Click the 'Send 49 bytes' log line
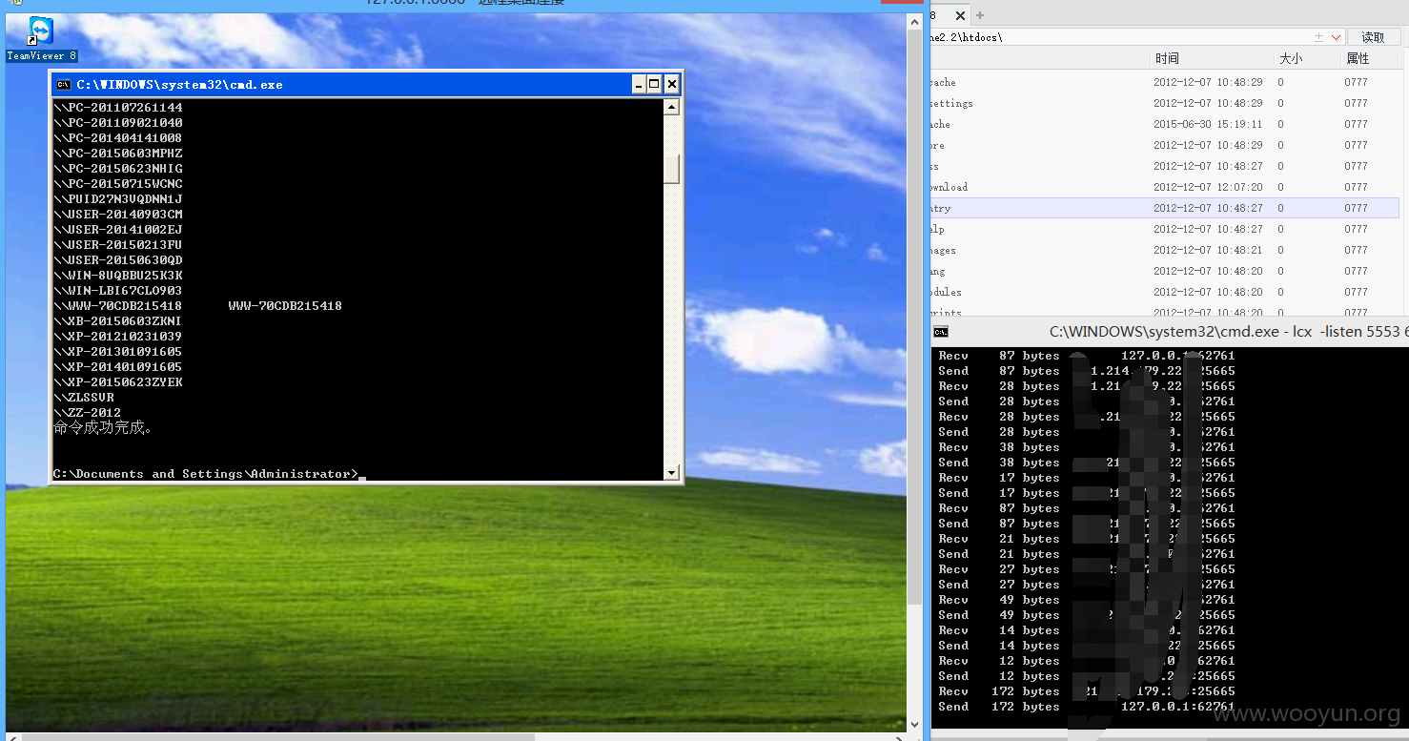This screenshot has width=1409, height=741. 1087,615
